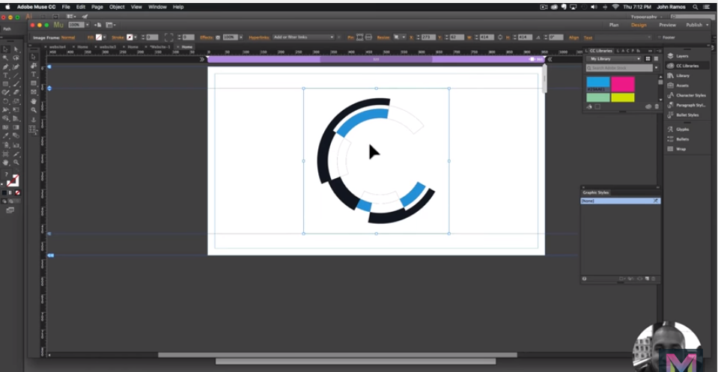Open the Wrap panel icon

click(x=671, y=149)
